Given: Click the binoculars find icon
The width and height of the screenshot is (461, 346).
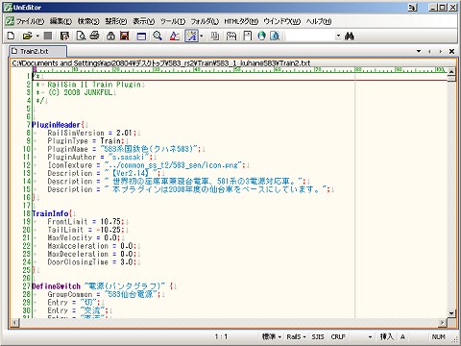Looking at the screenshot, I should click(x=350, y=36).
